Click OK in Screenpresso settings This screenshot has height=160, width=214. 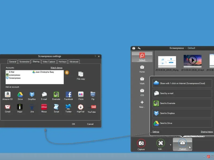(x=73, y=124)
